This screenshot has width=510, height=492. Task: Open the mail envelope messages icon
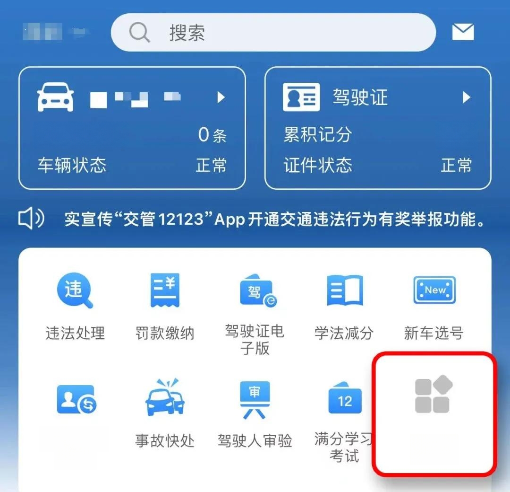463,32
